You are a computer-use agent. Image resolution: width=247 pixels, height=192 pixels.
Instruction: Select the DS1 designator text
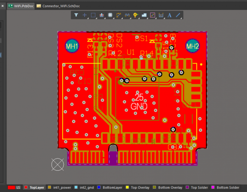(x=141, y=38)
